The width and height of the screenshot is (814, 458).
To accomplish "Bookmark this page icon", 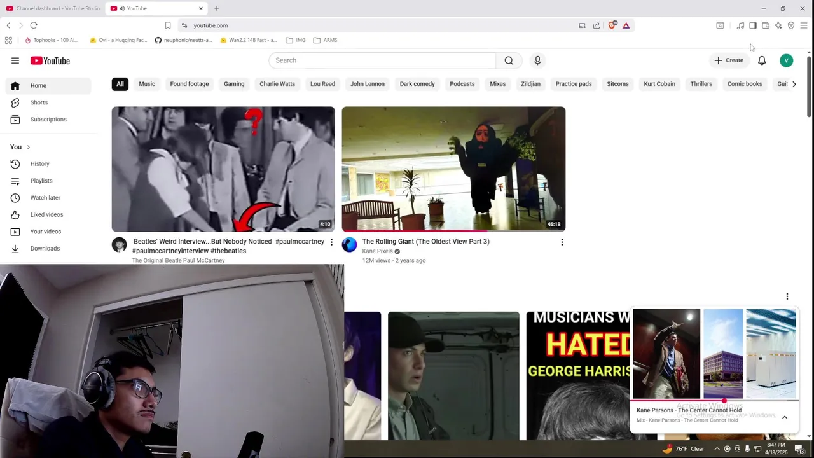I will pos(168,25).
